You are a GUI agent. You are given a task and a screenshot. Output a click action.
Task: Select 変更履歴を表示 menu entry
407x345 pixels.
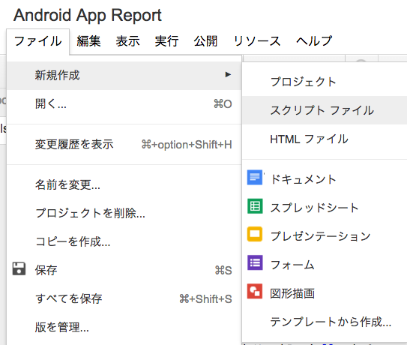(124, 145)
